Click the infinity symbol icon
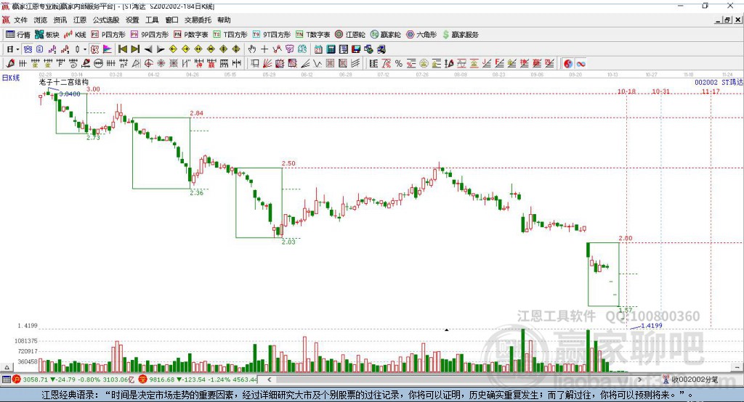 (x=581, y=64)
